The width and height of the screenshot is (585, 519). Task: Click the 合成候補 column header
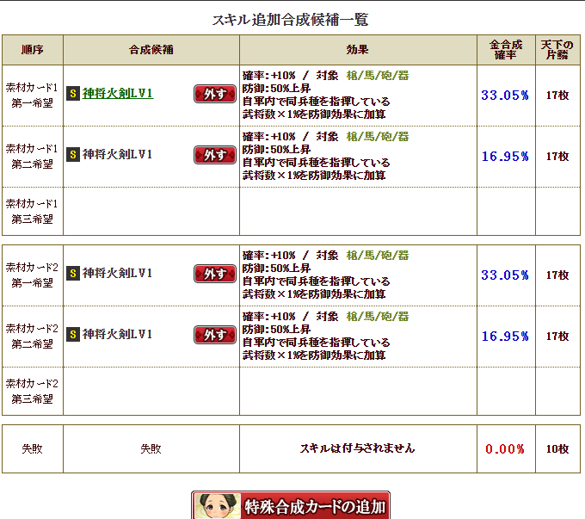[x=151, y=50]
